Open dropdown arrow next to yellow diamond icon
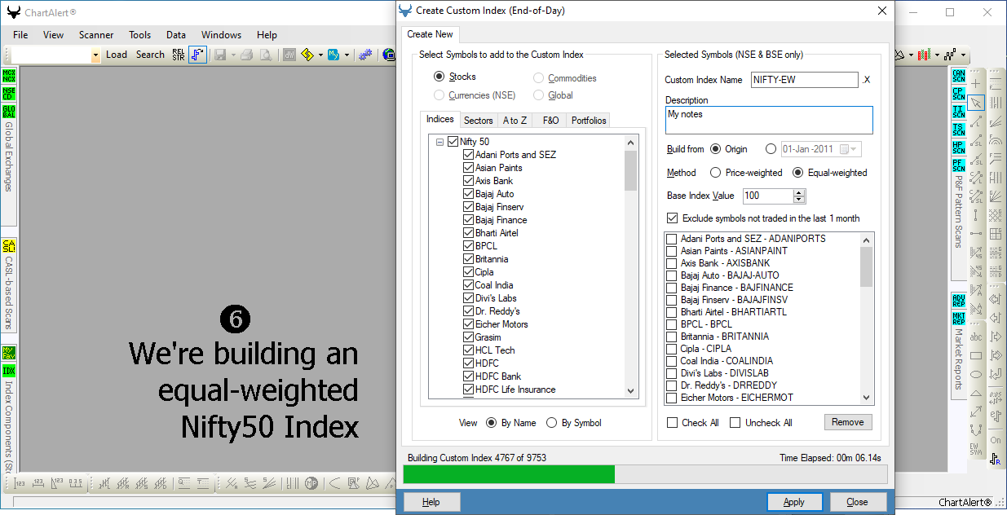The image size is (1007, 515). tap(320, 55)
